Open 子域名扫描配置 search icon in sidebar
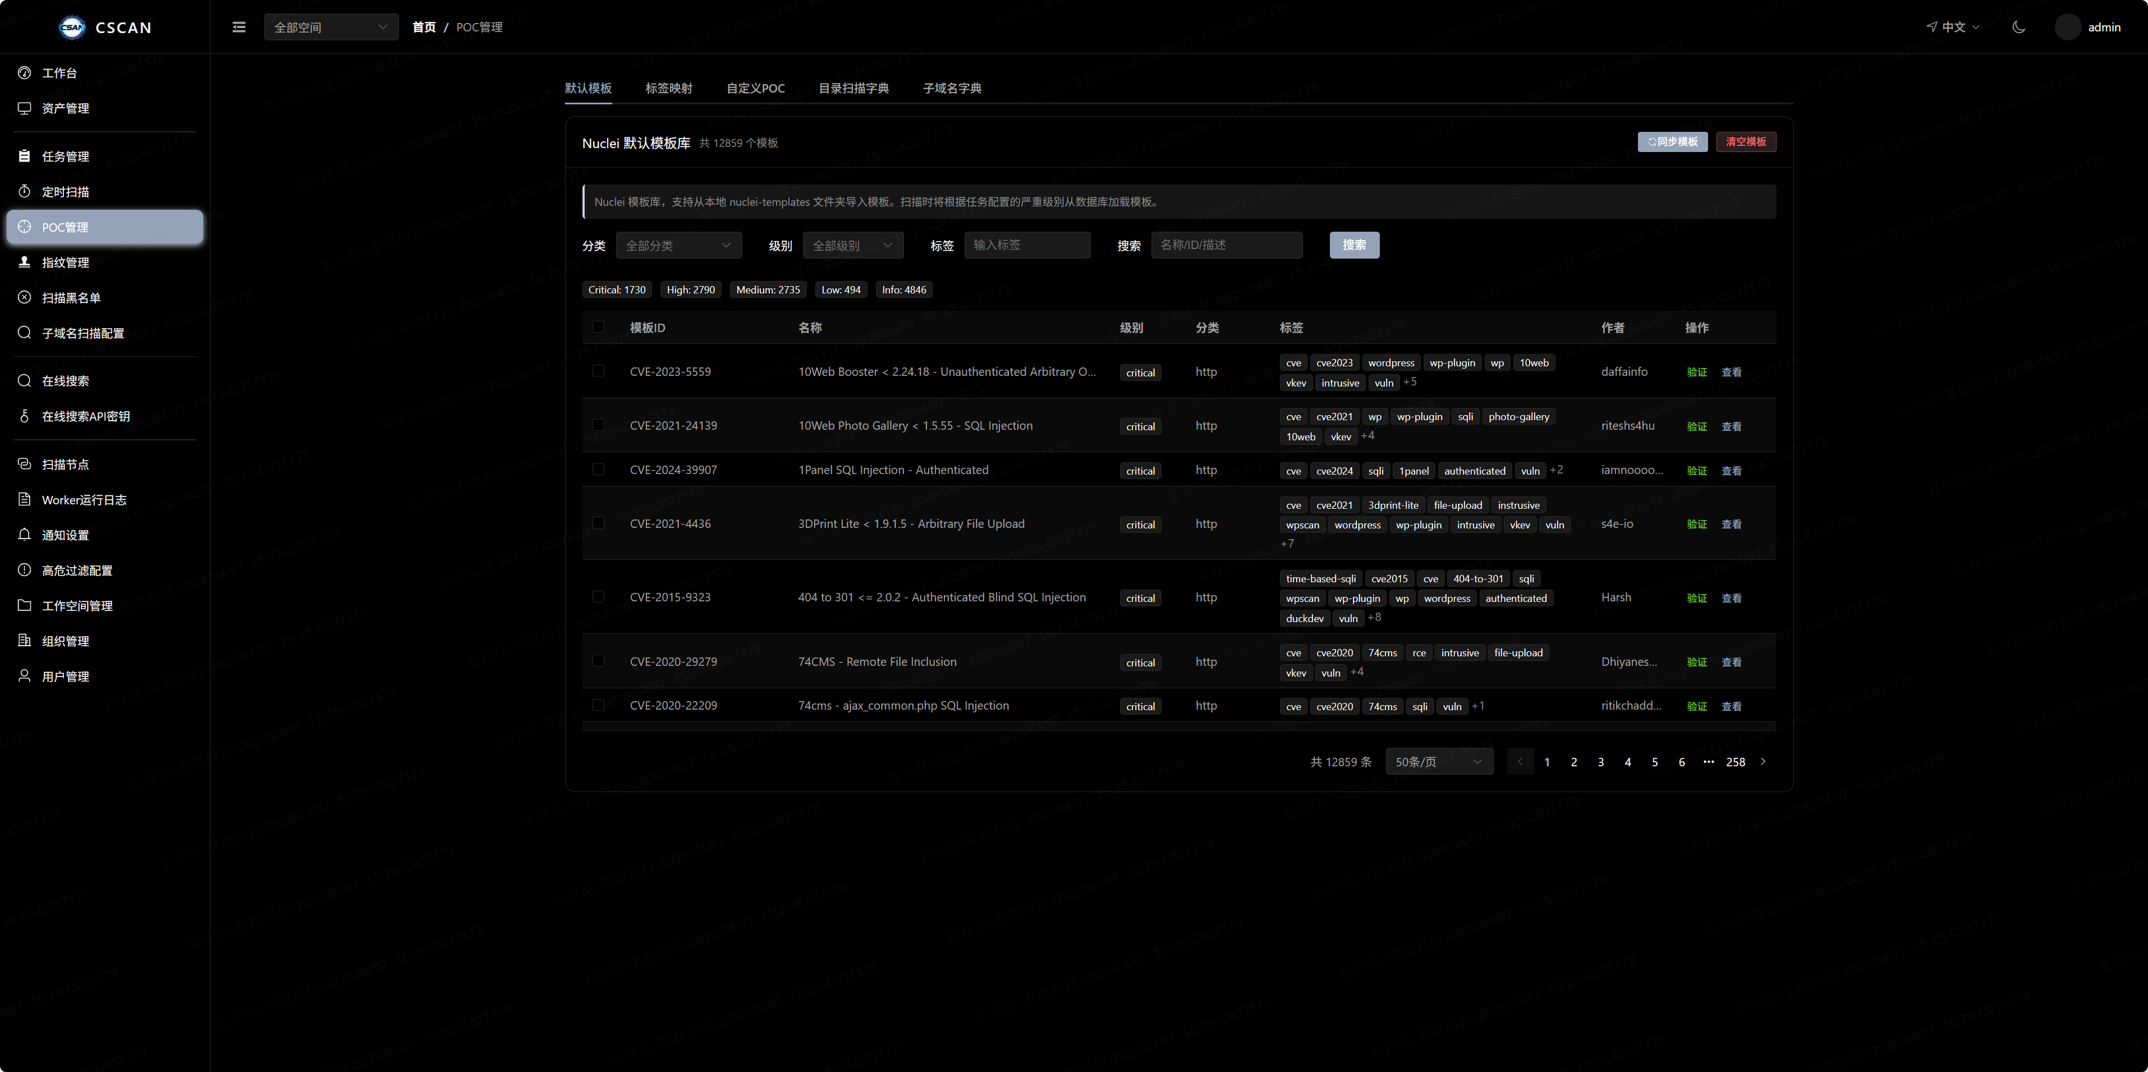Screen dimensions: 2148x1072 coord(24,333)
